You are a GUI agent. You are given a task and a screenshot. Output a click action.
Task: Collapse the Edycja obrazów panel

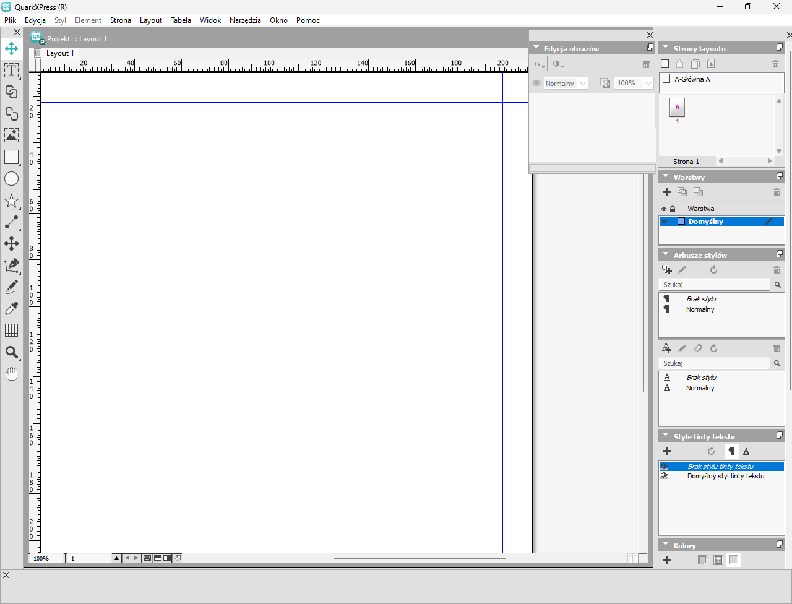[536, 48]
